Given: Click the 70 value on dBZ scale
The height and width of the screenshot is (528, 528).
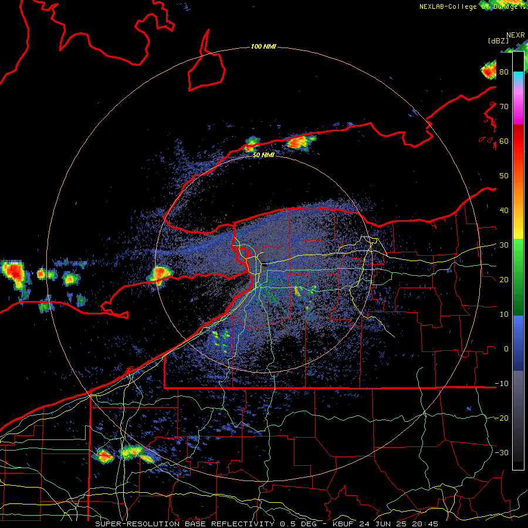Looking at the screenshot, I should coord(504,106).
